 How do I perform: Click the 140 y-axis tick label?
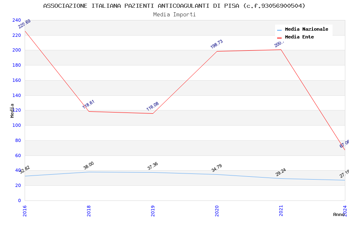click(x=16, y=95)
